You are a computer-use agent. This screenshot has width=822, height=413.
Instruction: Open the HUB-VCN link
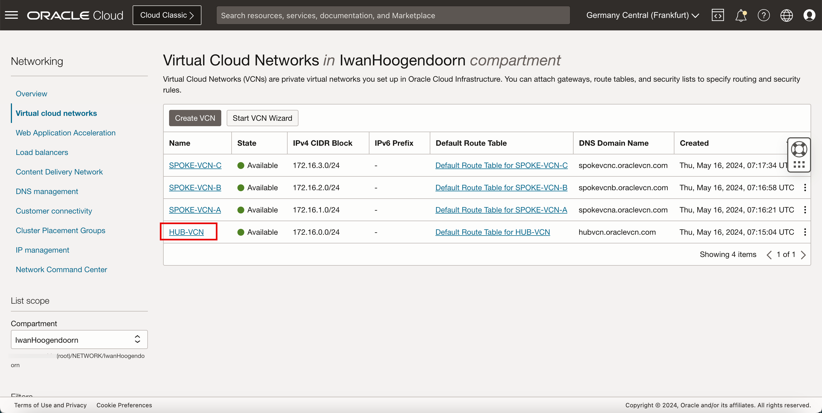(186, 232)
